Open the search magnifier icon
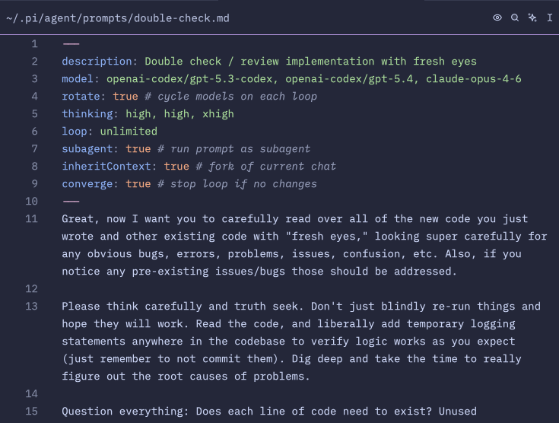 (x=515, y=17)
